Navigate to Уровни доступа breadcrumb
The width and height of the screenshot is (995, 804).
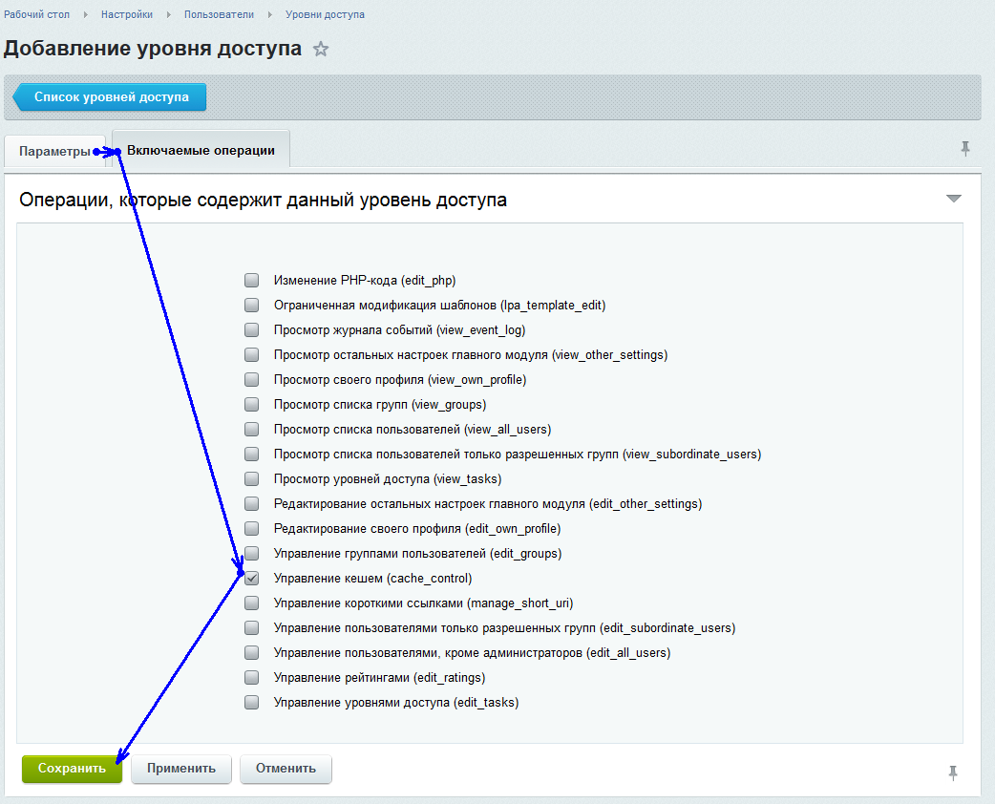click(325, 14)
